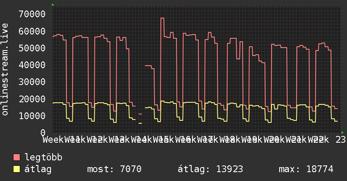Image resolution: width=347 pixels, height=181 pixels.
Task: Click the green arrow ending the x-axis
Action: pos(342,133)
